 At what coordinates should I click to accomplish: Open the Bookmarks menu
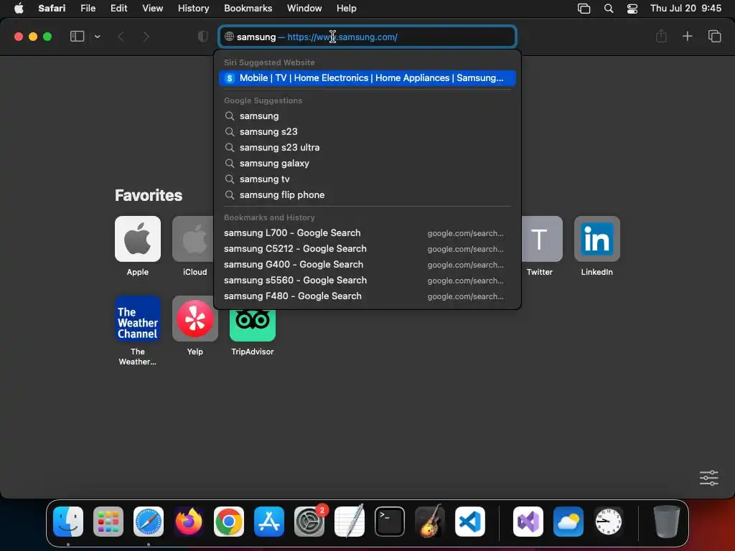point(248,9)
